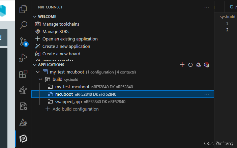Screen dimensions: 237x148
Task: Choose Create a new board
Action: pos(61,54)
